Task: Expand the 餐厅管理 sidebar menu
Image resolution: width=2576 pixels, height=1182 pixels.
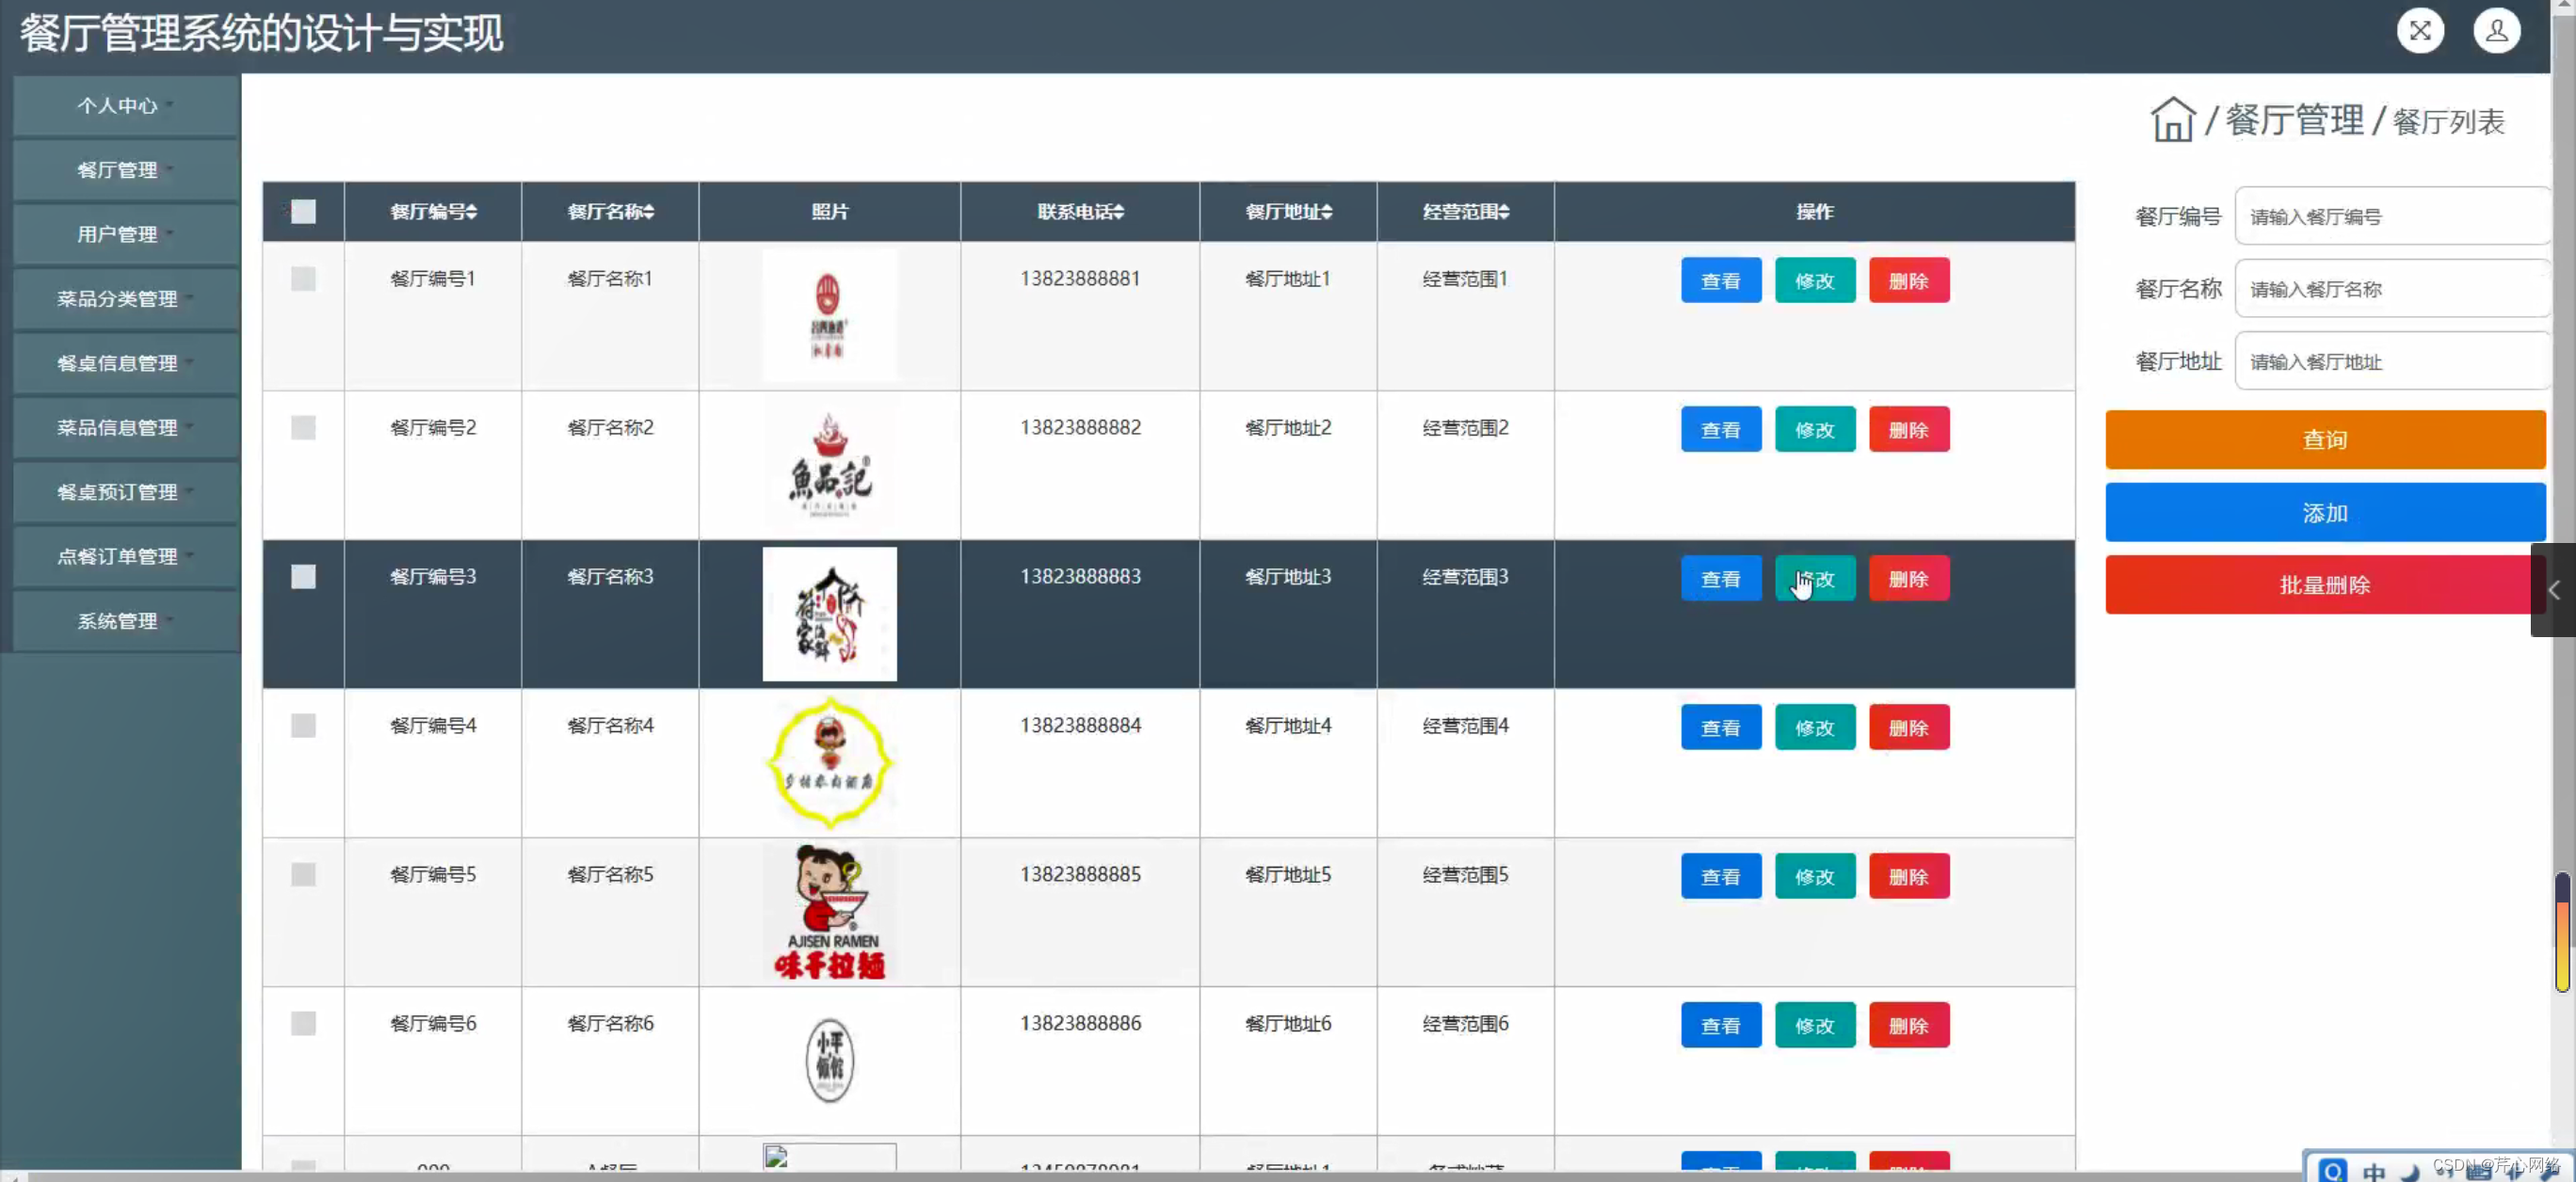Action: pos(118,169)
